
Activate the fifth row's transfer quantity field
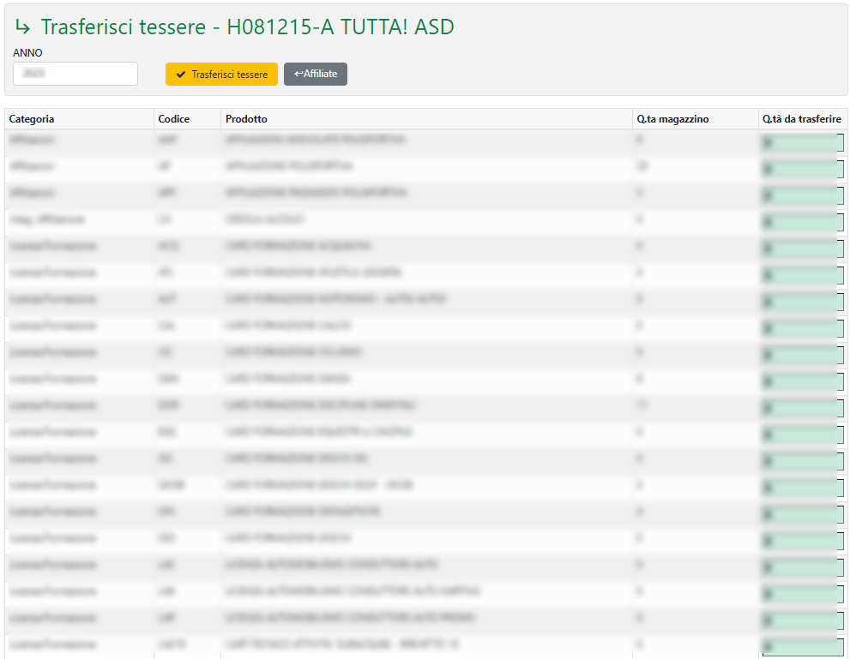pos(802,249)
